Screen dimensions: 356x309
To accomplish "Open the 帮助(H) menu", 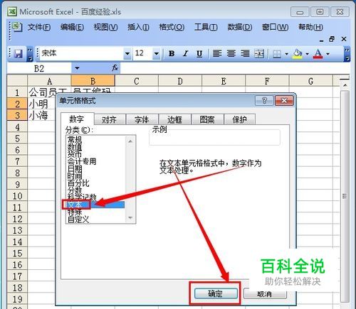I will [x=310, y=27].
